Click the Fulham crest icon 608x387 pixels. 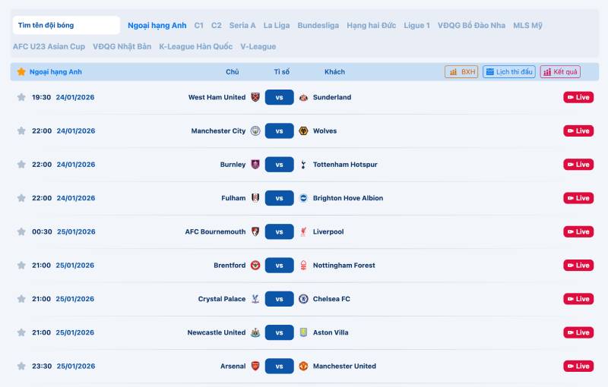[x=255, y=198]
